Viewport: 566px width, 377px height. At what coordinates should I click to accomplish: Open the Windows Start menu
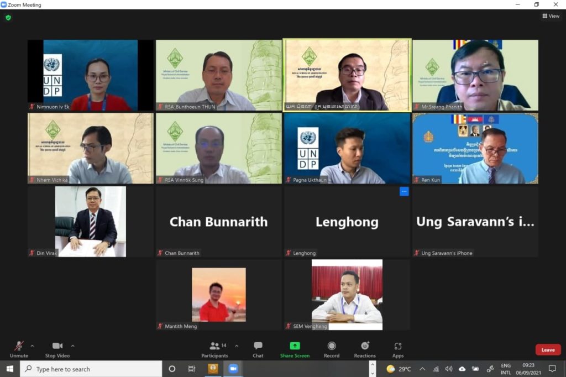(10, 369)
